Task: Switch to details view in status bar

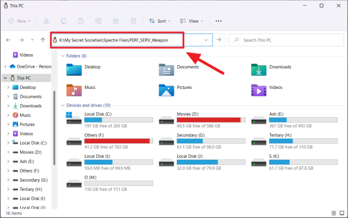Action: 334,213
